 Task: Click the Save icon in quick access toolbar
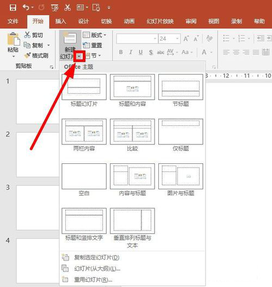13,8
